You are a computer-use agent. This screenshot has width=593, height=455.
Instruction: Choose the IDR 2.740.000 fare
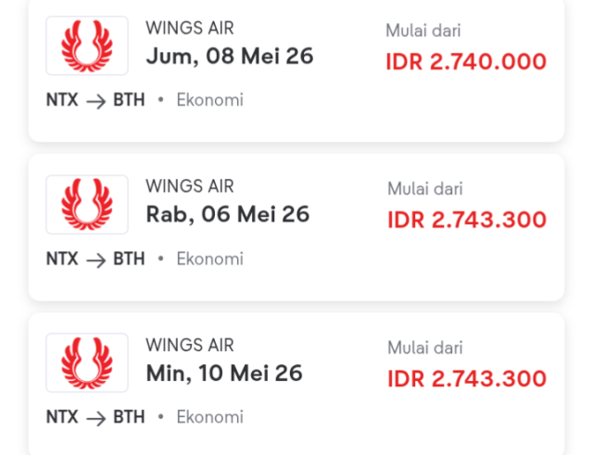point(466,62)
